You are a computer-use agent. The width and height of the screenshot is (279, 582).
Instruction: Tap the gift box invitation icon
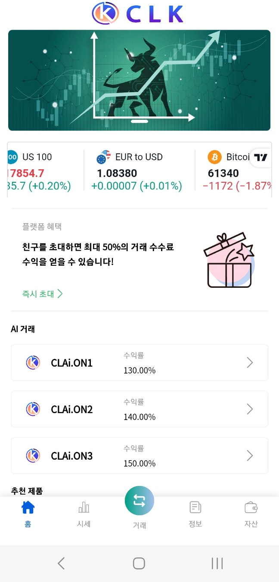click(228, 260)
